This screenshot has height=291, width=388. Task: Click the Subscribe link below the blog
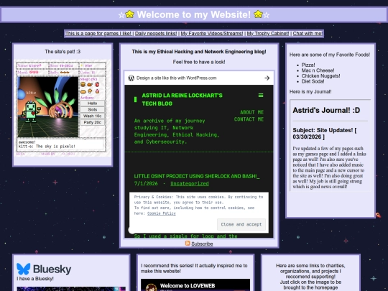pyautogui.click(x=202, y=244)
